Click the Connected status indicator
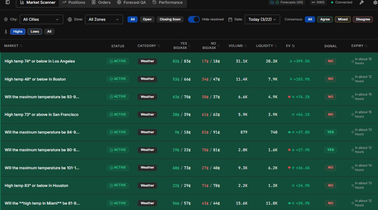The height and width of the screenshot is (210, 378). tap(341, 2)
